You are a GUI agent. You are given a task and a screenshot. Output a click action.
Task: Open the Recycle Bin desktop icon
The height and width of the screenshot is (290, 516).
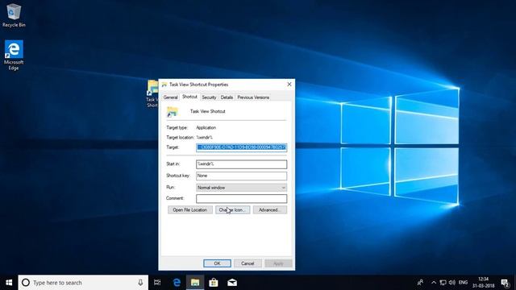click(x=14, y=15)
